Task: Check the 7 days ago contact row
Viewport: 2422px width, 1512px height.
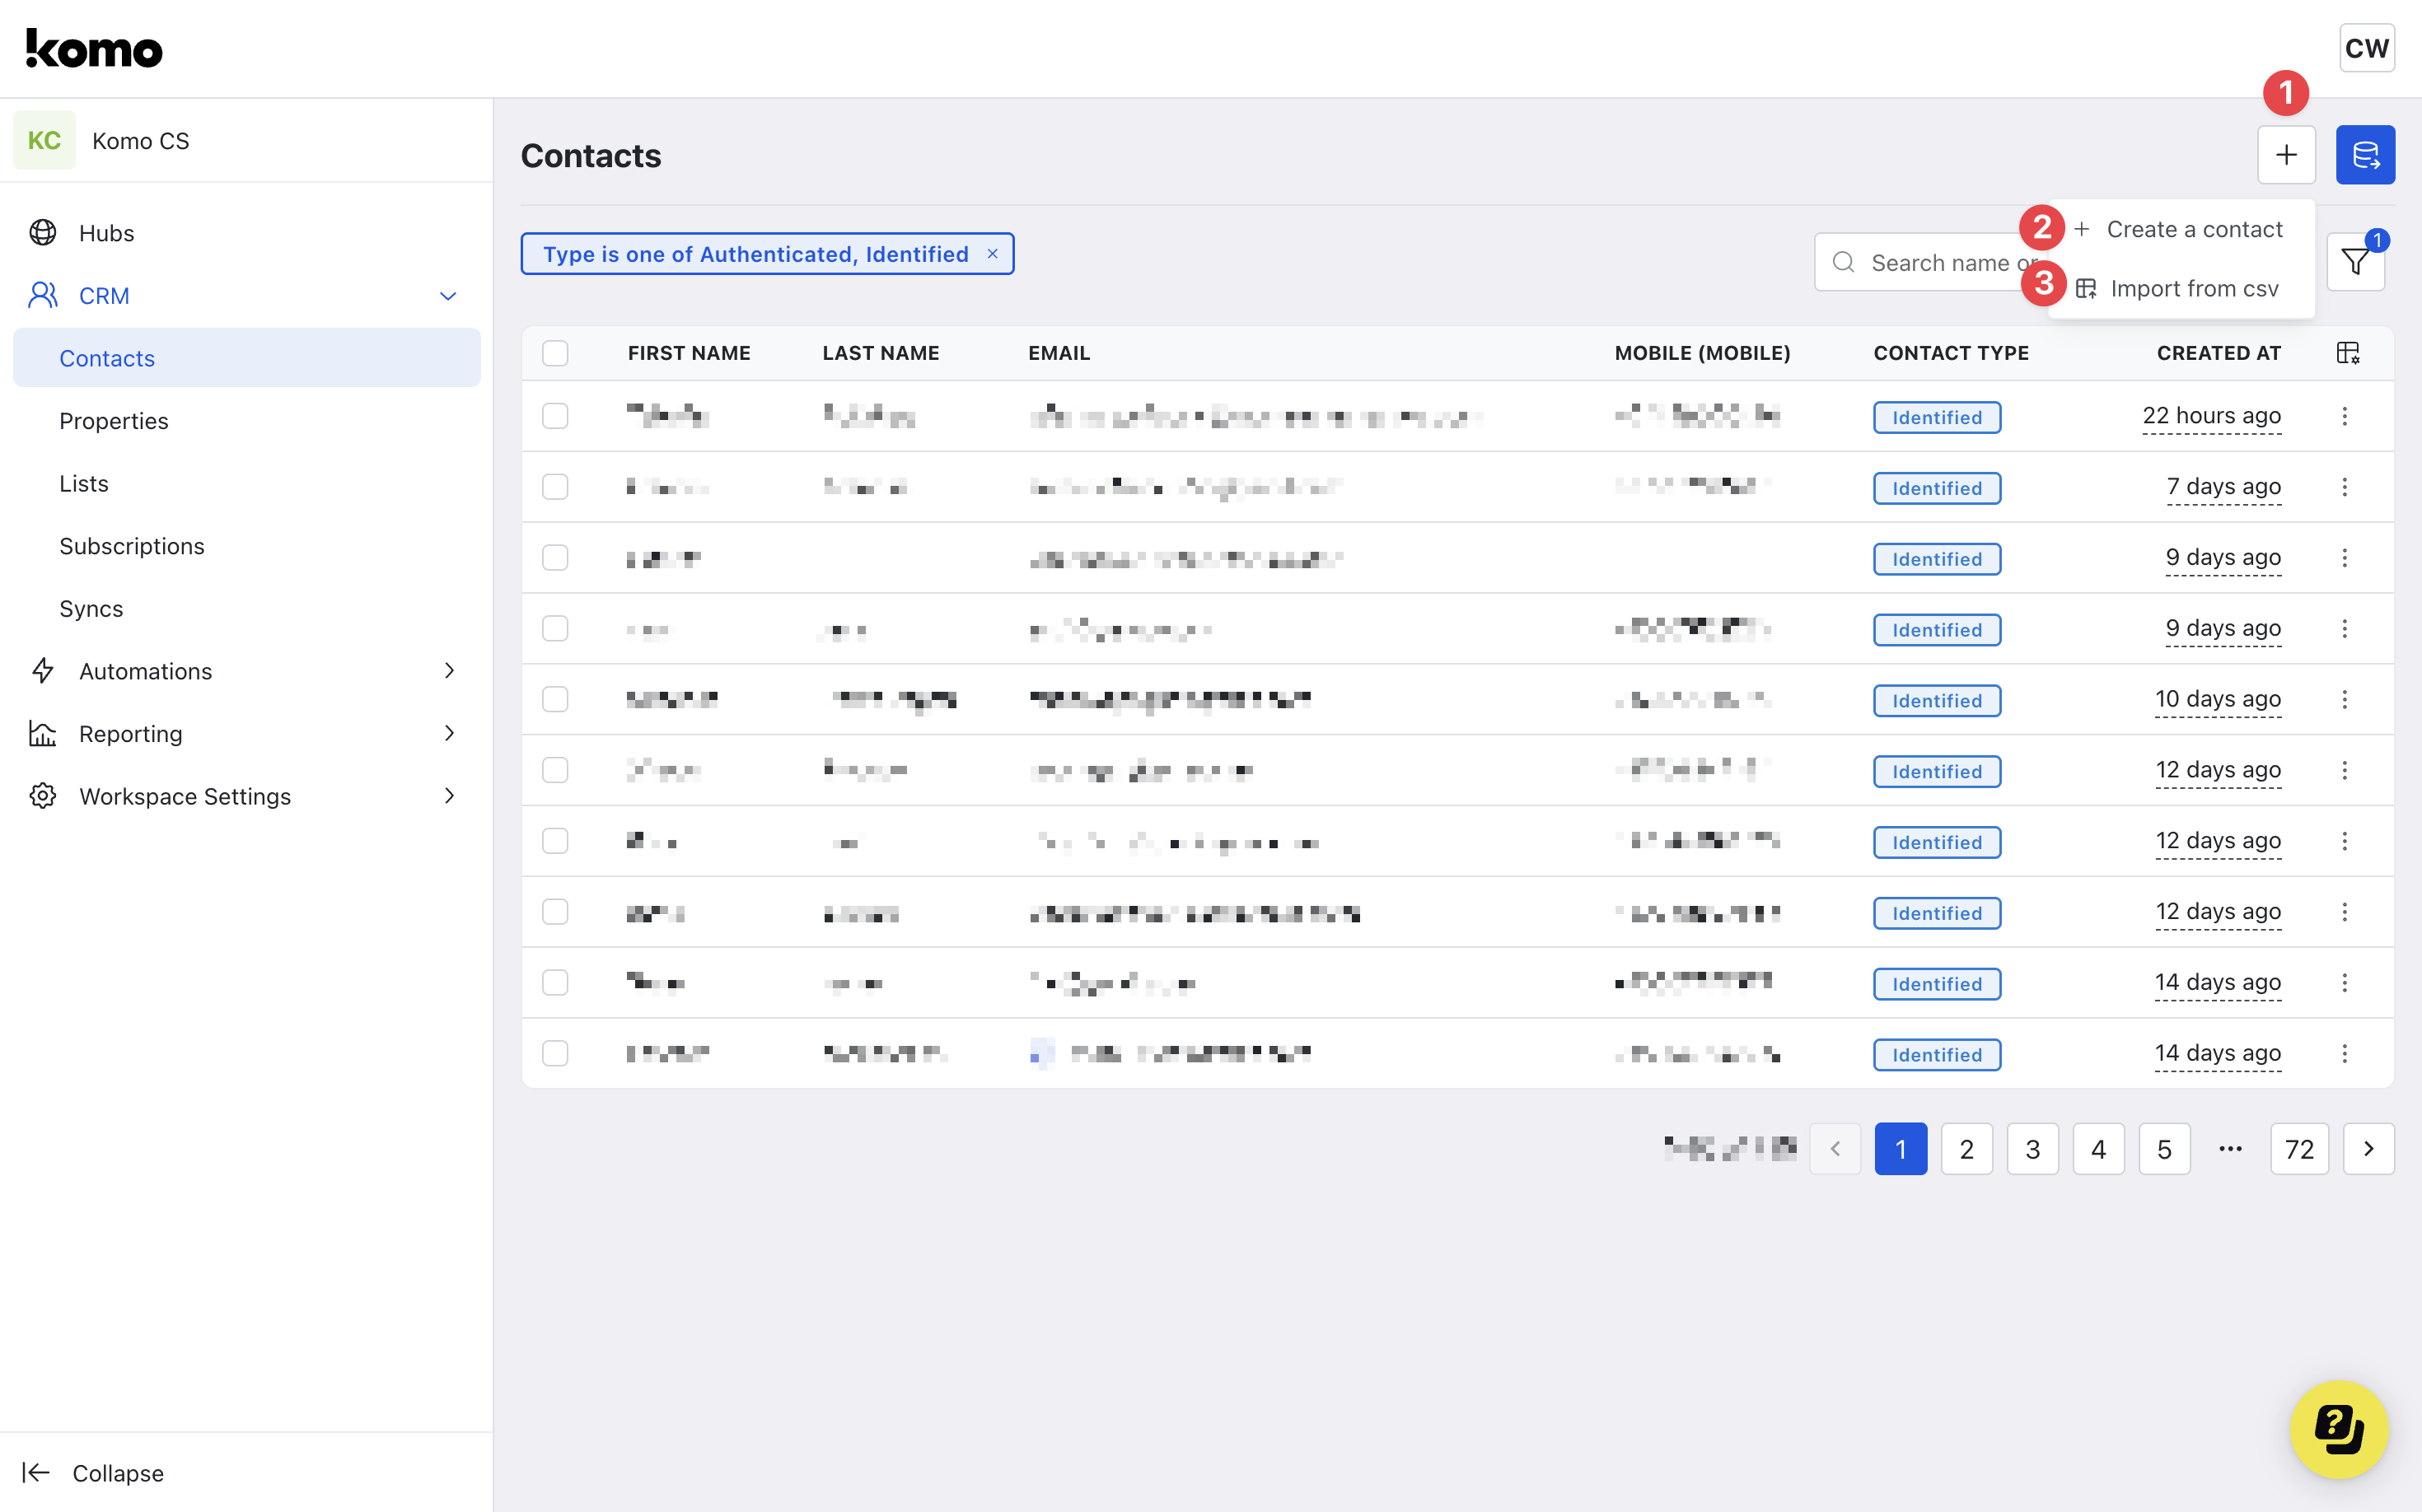Action: point(555,487)
